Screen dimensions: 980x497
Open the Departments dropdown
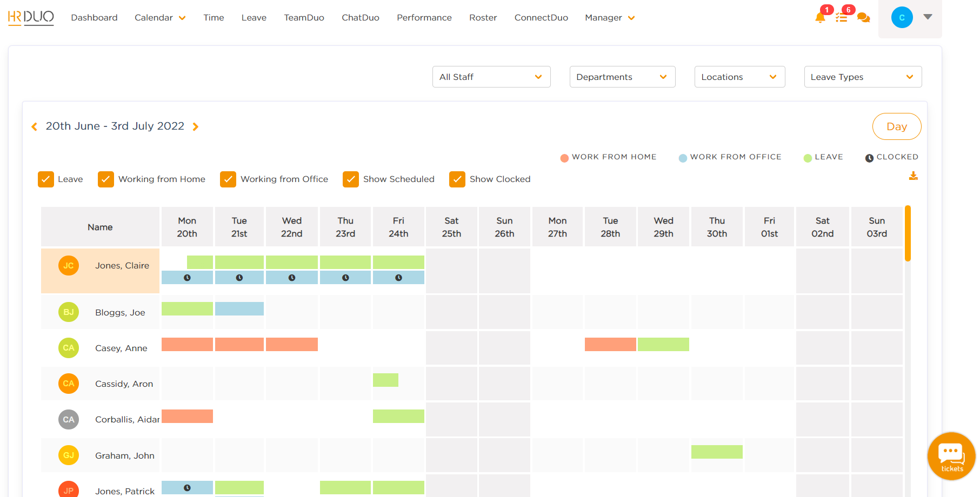click(622, 77)
